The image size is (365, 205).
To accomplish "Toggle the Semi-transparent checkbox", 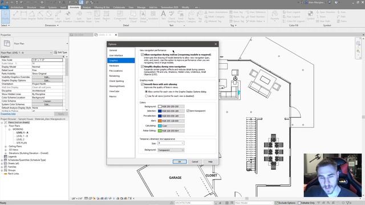I will pos(188,111).
